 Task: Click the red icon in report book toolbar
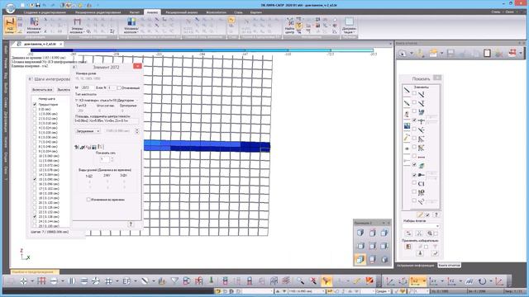pos(512,53)
